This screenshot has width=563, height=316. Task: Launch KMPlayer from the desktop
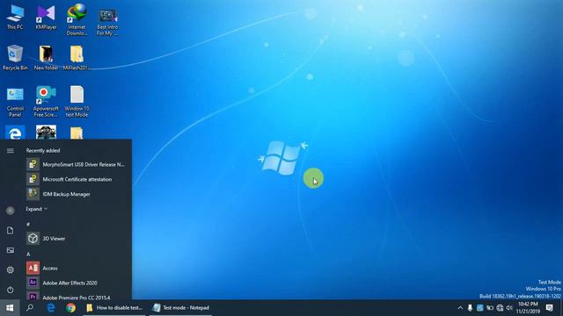pyautogui.click(x=46, y=17)
